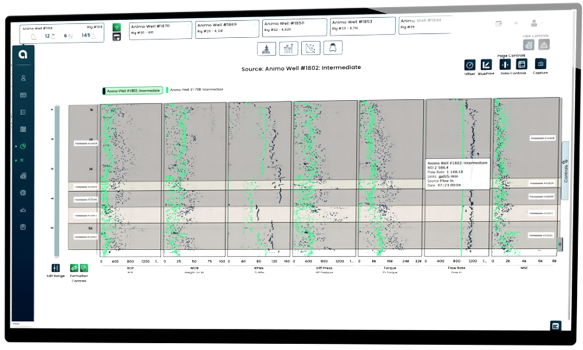Select the drilling rig view icon
The image size is (583, 350).
coord(267,49)
